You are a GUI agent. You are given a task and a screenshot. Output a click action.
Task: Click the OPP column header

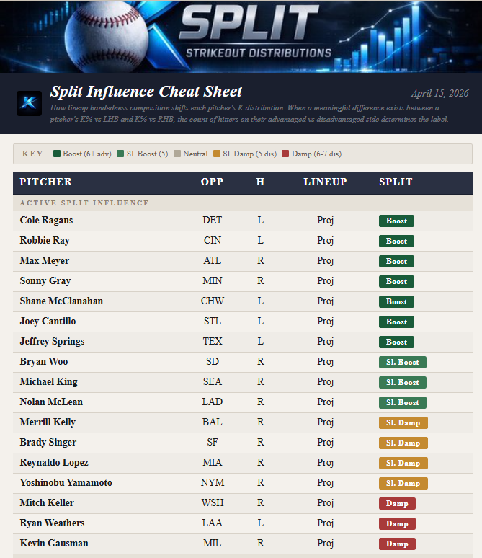click(212, 182)
